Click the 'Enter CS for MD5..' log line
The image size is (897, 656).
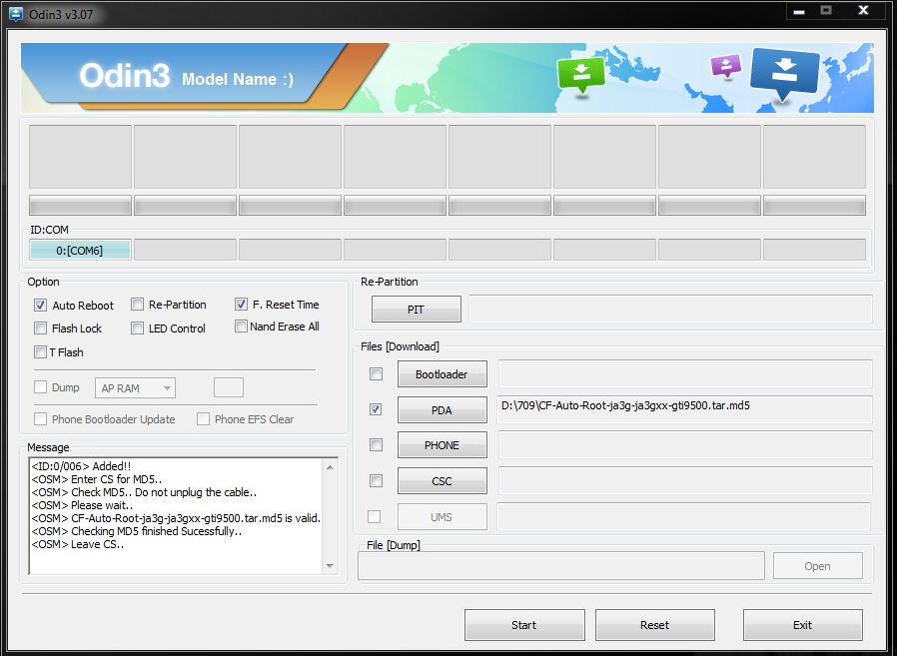(97, 479)
